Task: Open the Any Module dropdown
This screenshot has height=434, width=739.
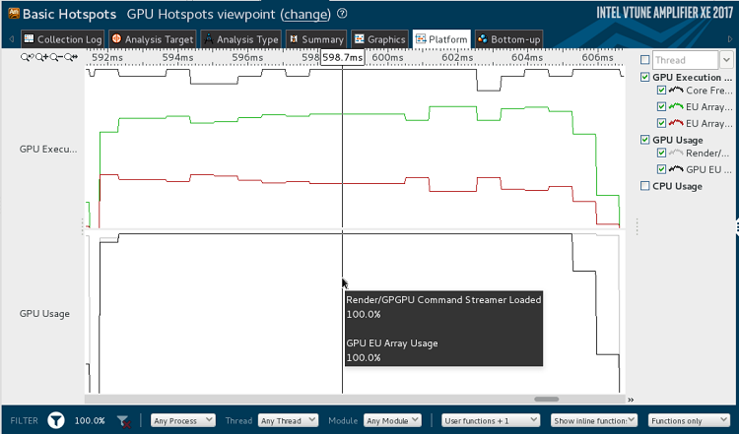Action: point(392,420)
